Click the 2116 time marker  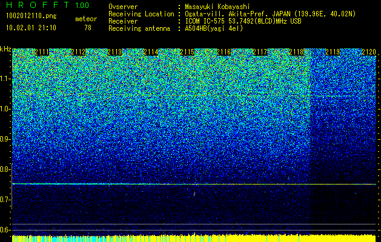[224, 52]
